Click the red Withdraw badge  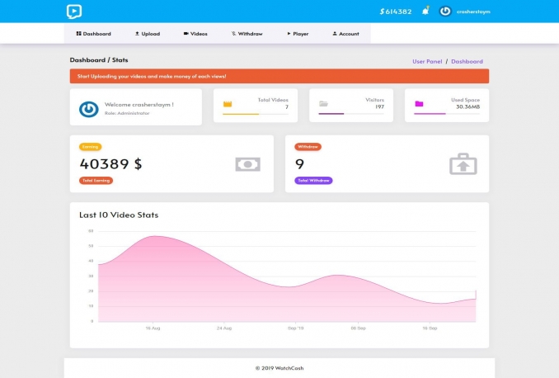[x=308, y=147]
